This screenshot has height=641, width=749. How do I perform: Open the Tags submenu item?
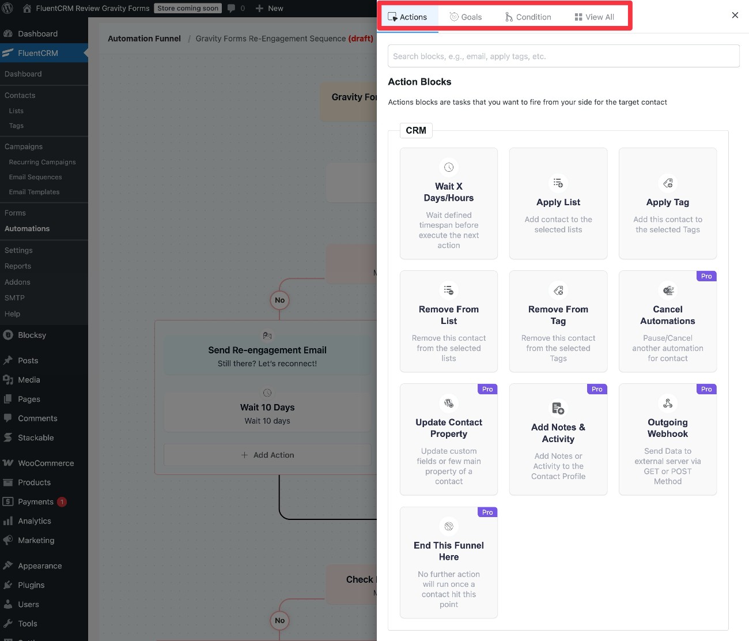point(16,126)
